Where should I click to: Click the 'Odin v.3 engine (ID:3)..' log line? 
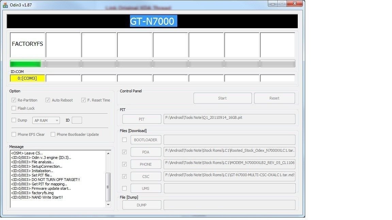pyautogui.click(x=41, y=158)
